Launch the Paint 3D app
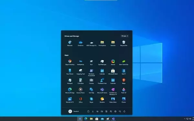 point(124,90)
